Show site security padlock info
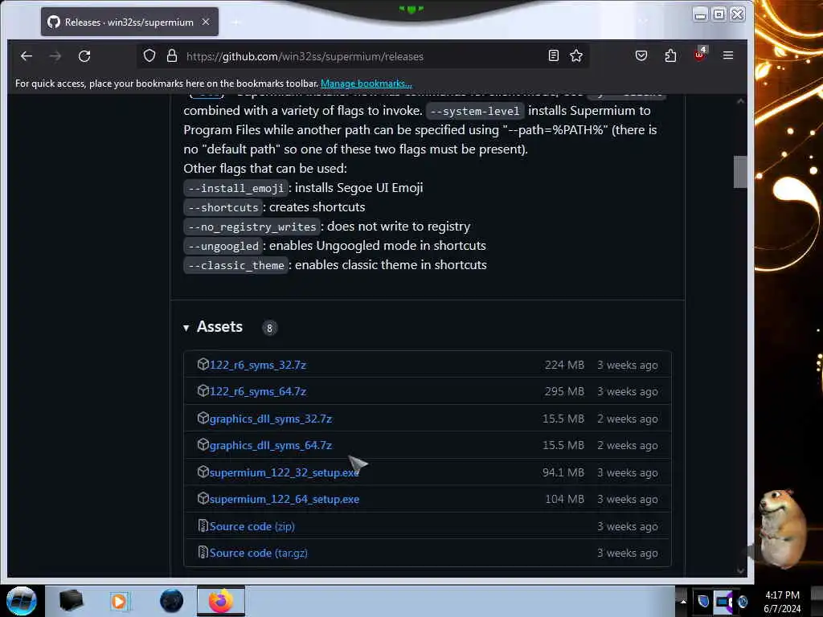This screenshot has height=617, width=823. point(172,55)
